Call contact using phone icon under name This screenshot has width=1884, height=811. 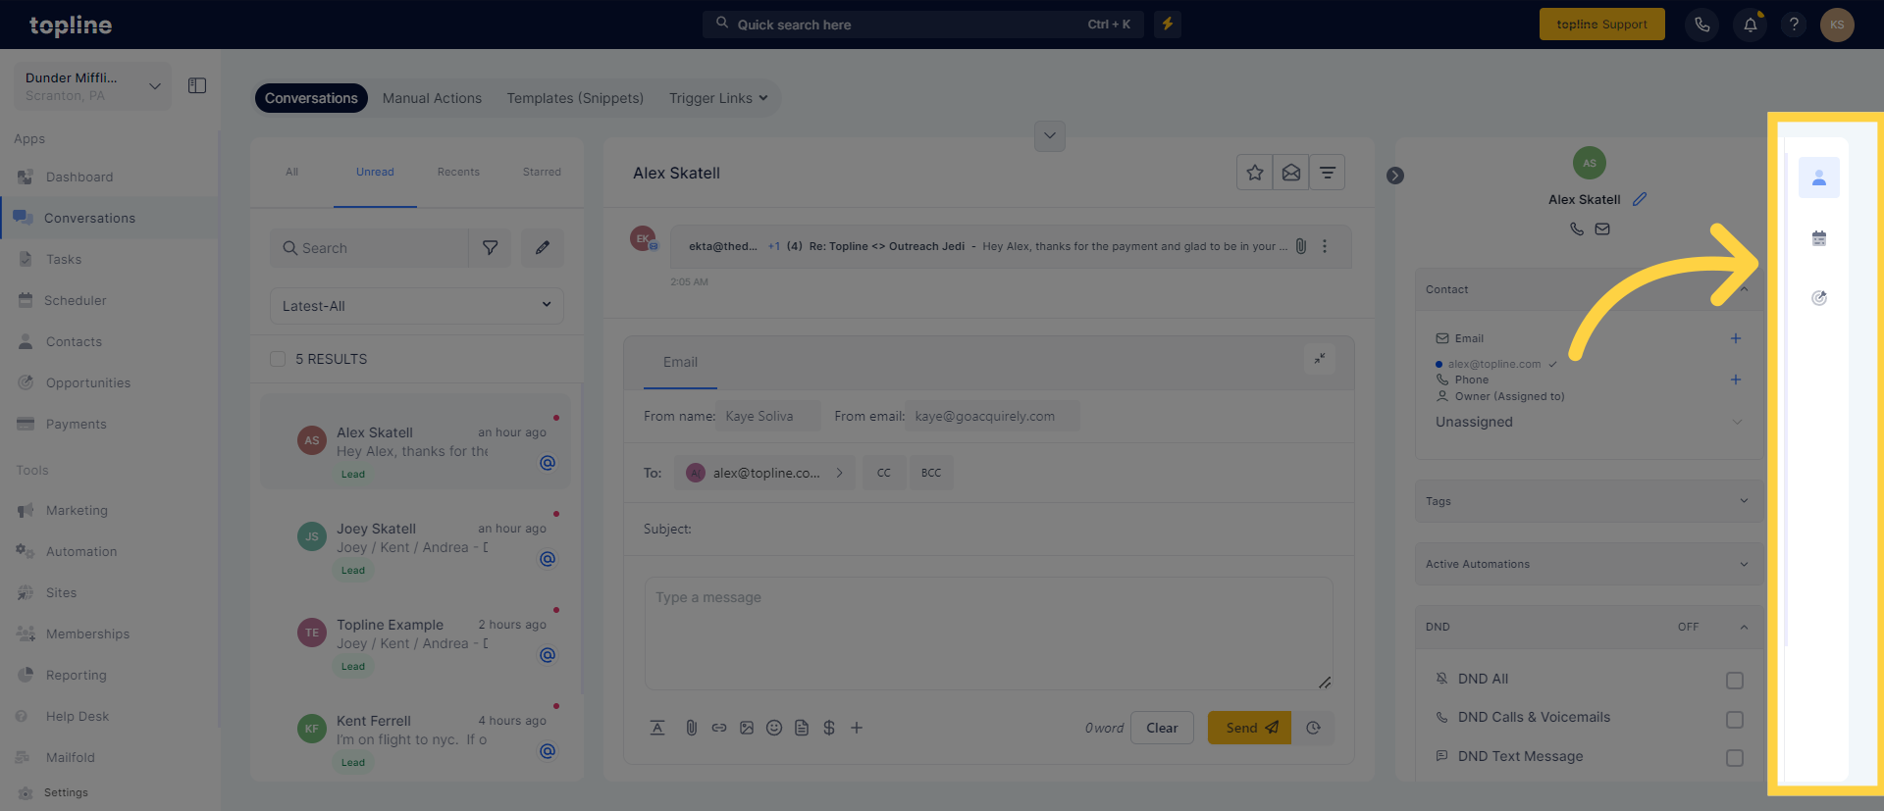click(1576, 228)
